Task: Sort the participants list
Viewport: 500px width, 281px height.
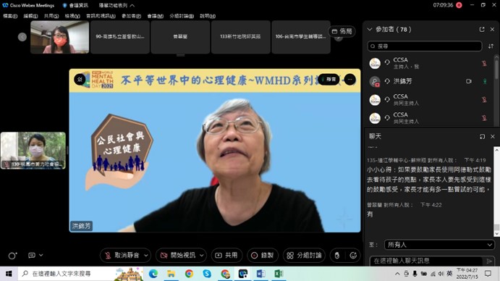Action: tap(491, 46)
